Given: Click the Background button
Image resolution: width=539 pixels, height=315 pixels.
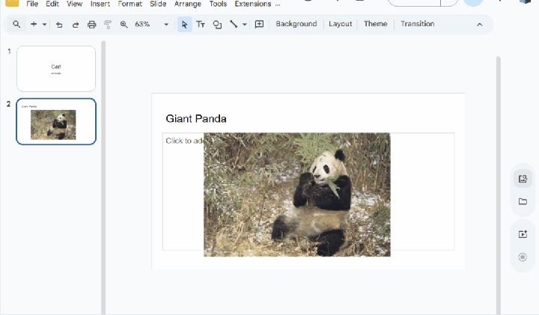Looking at the screenshot, I should (x=296, y=24).
